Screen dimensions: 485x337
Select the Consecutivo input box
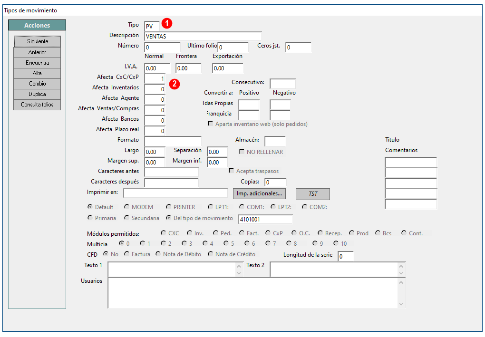[283, 84]
